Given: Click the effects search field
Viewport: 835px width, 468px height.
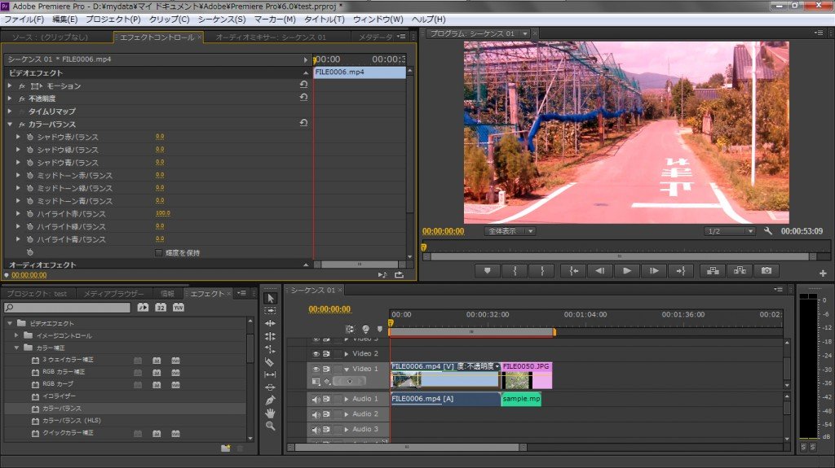Looking at the screenshot, I should pos(67,308).
